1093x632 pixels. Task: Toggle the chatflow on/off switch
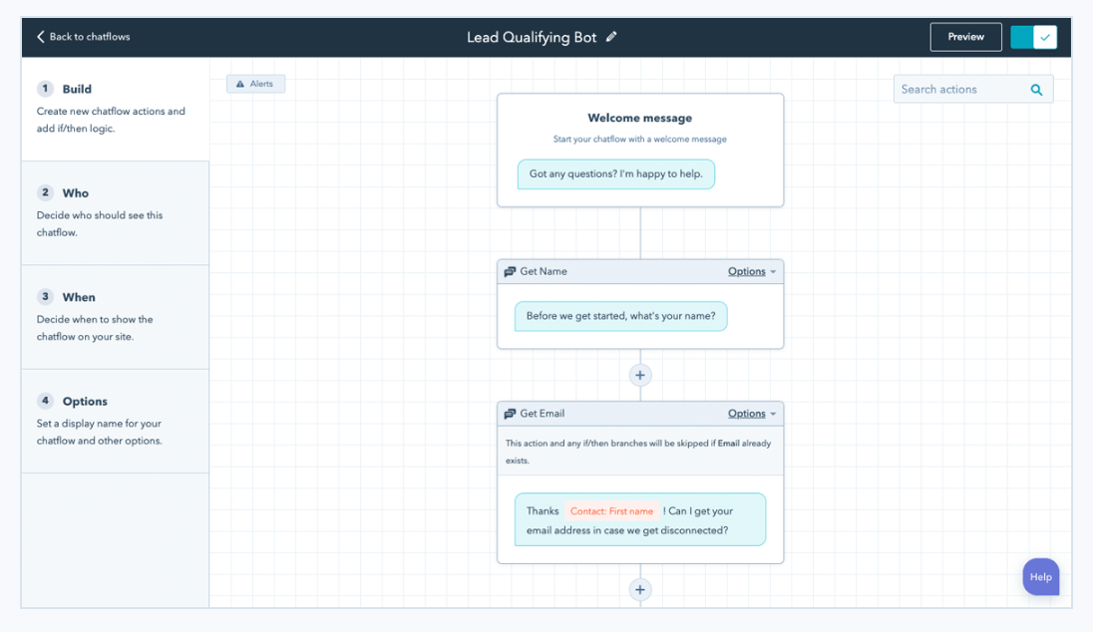coord(1033,37)
